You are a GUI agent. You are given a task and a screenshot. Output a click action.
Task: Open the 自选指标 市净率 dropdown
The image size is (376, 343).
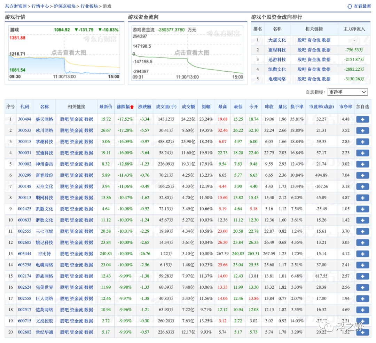[x=347, y=92]
